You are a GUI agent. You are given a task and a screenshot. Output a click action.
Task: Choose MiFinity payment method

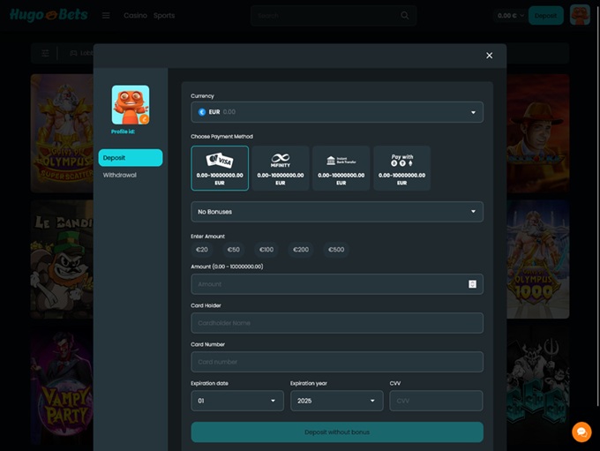[281, 168]
